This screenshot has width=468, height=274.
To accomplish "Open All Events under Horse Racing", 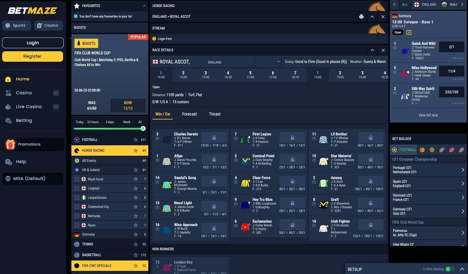I will pyautogui.click(x=110, y=161).
